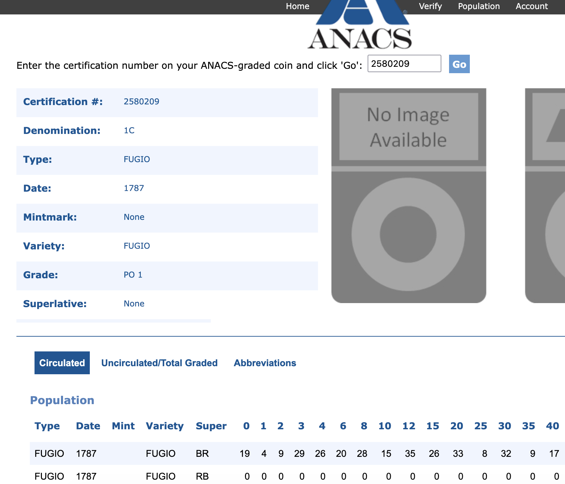Click the count 15 in the BR row
This screenshot has height=484, width=565.
[x=386, y=454]
